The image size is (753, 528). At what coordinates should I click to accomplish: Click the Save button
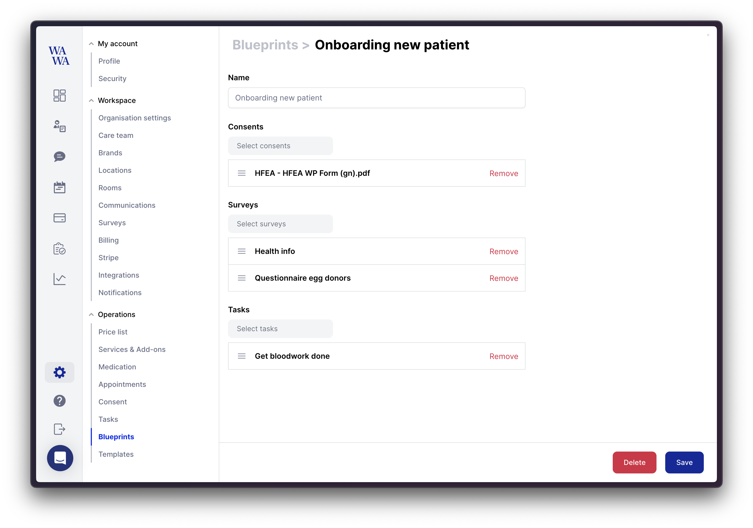[684, 462]
